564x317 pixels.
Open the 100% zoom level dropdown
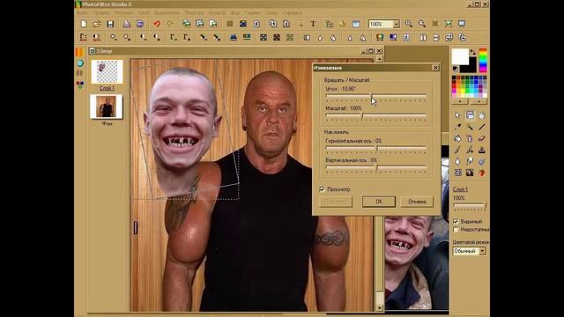396,24
